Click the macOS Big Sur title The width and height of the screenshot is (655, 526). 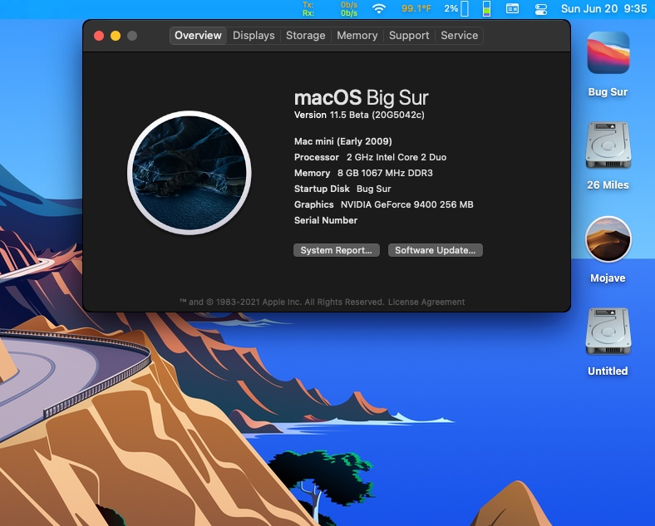(362, 98)
